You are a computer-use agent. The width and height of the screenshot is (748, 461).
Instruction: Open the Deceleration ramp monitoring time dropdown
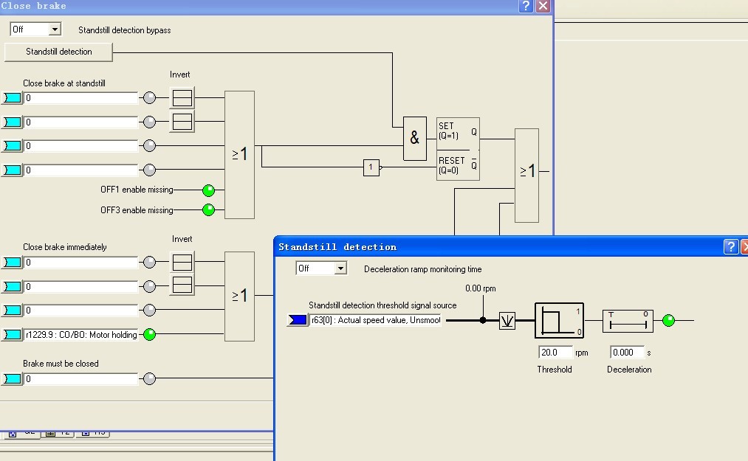pyautogui.click(x=340, y=268)
